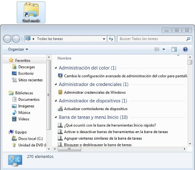Click the details pane control panel icon

(x=15, y=161)
